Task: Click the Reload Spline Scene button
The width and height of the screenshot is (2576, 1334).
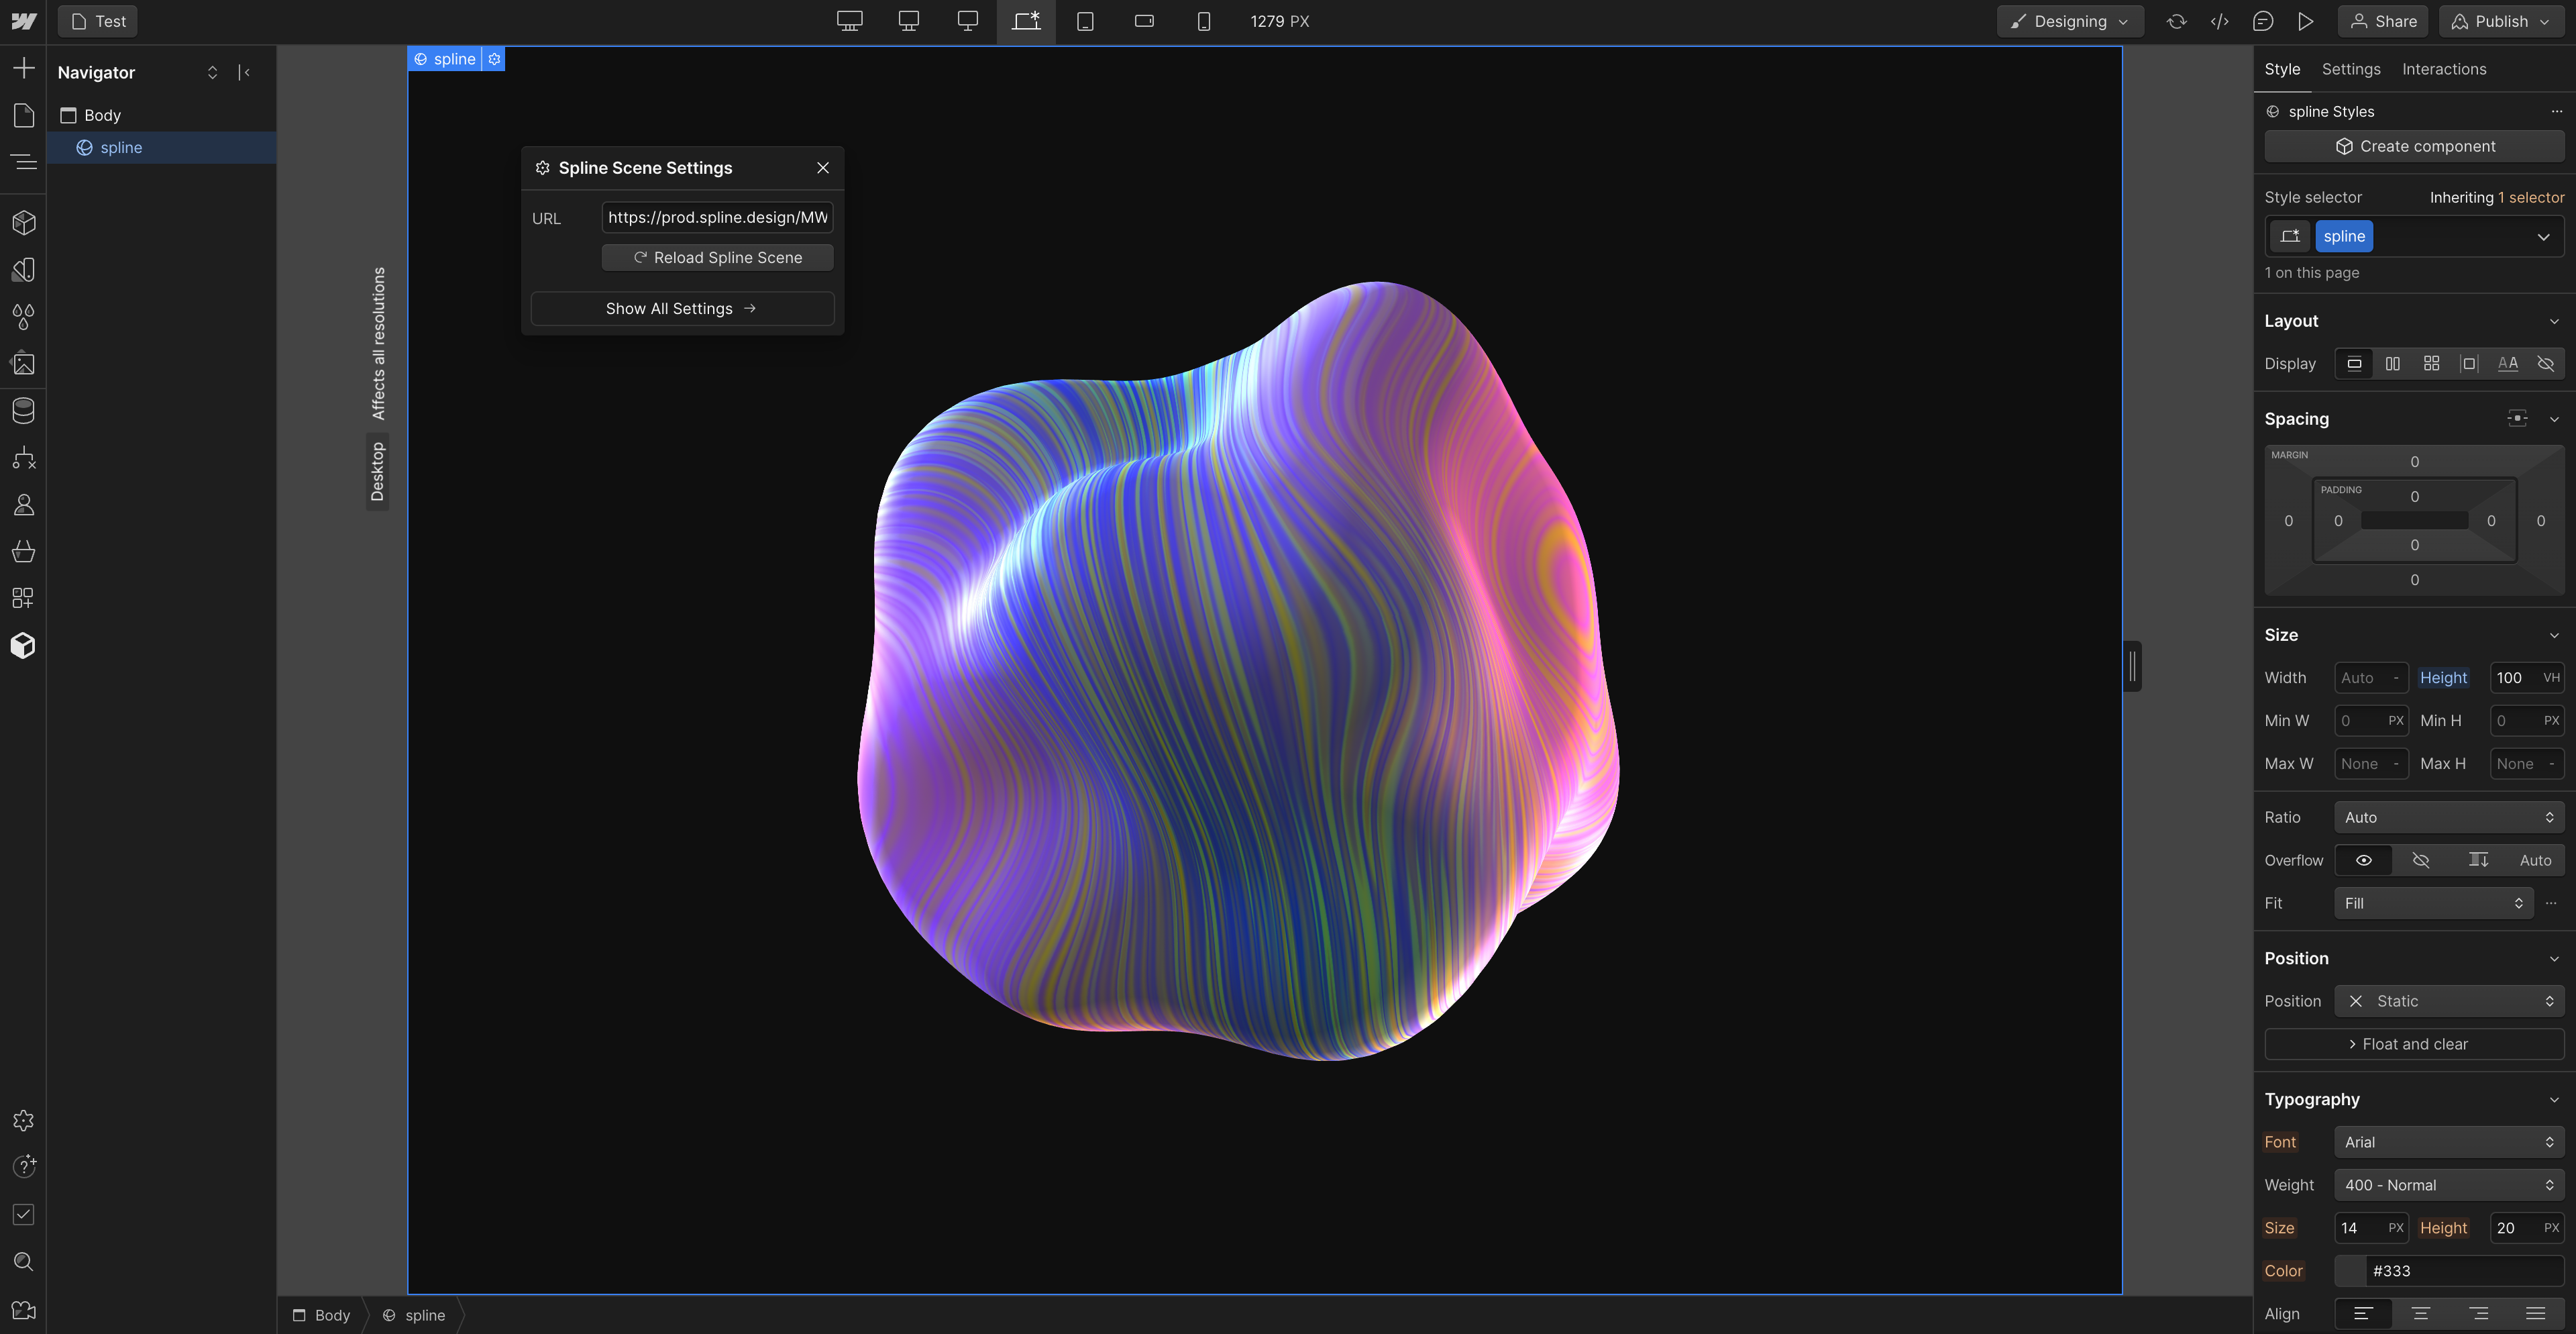Action: pyautogui.click(x=717, y=258)
